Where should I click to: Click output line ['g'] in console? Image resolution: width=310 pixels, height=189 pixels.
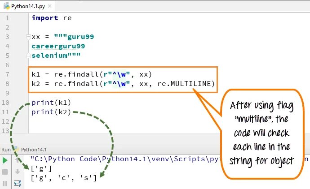point(41,168)
